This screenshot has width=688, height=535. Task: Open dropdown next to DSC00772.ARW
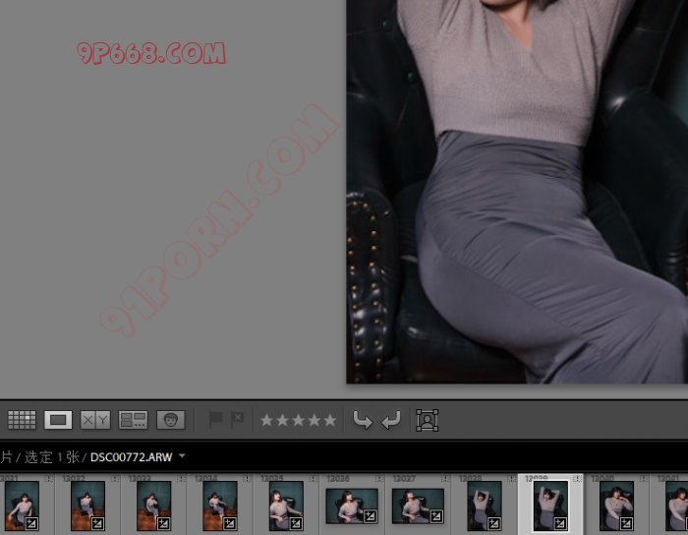click(182, 456)
